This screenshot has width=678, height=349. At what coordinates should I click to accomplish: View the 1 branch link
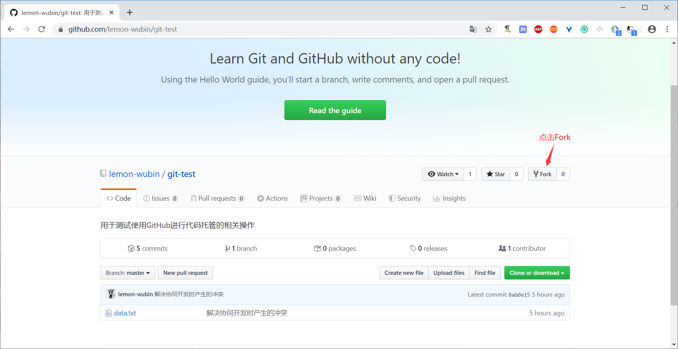(x=241, y=248)
